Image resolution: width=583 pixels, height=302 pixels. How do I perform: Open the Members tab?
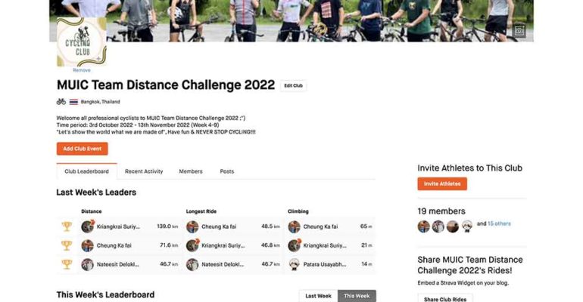(x=191, y=171)
